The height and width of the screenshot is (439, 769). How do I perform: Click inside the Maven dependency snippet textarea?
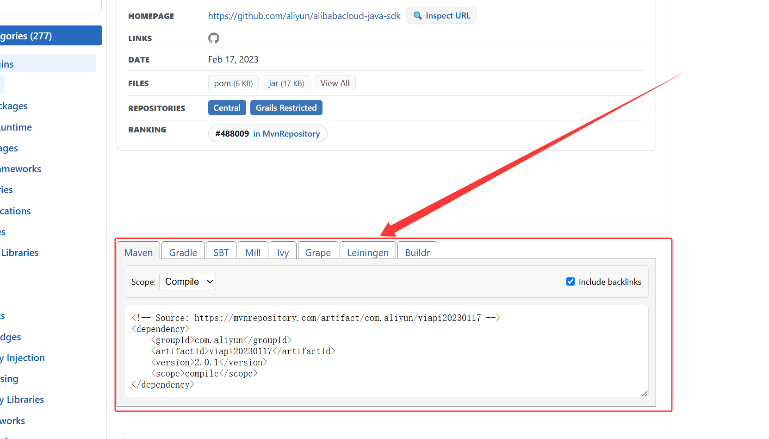click(386, 351)
